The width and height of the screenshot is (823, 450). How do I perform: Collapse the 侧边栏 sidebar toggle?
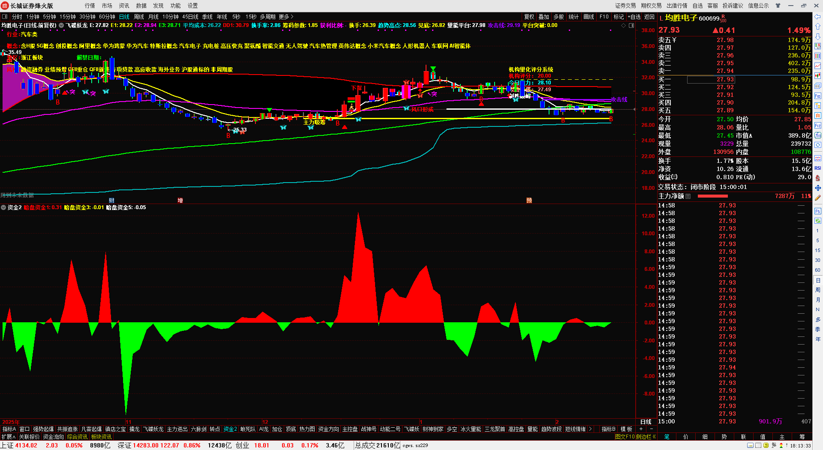tap(646, 437)
